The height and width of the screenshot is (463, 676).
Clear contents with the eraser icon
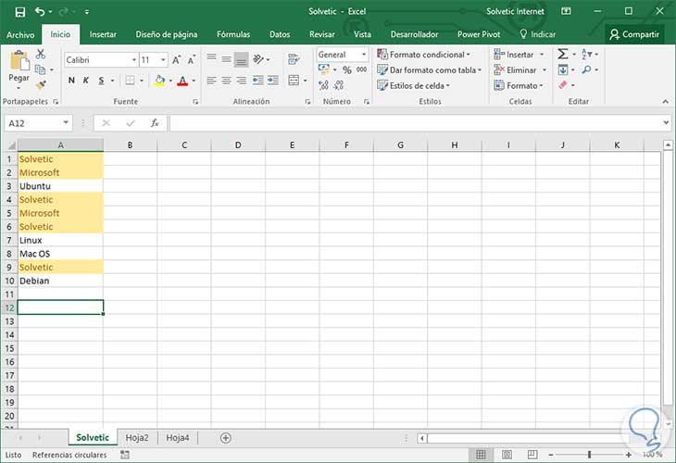click(x=563, y=85)
